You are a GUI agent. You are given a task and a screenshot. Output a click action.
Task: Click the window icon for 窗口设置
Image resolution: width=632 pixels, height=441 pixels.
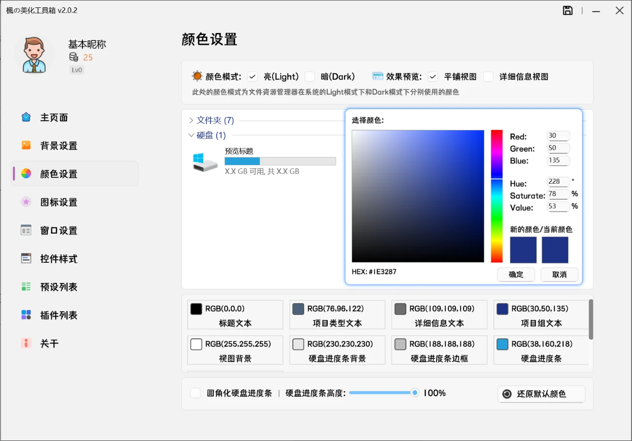(x=26, y=230)
